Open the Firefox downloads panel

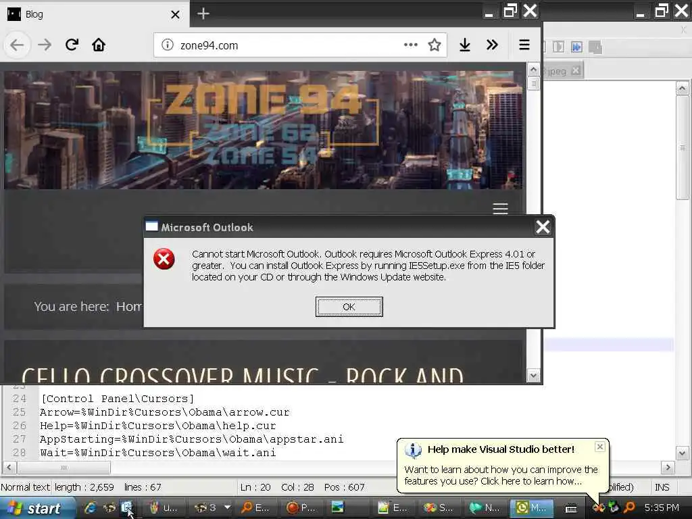tap(465, 45)
